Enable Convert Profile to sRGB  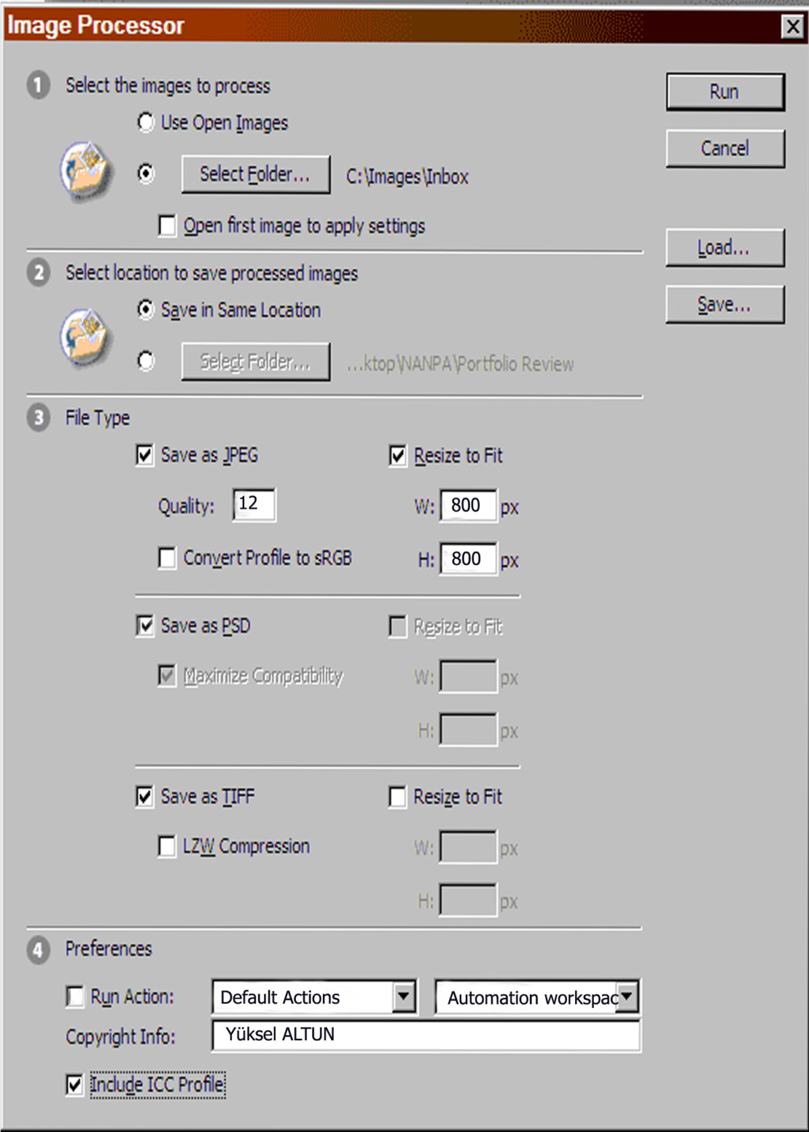pos(167,558)
